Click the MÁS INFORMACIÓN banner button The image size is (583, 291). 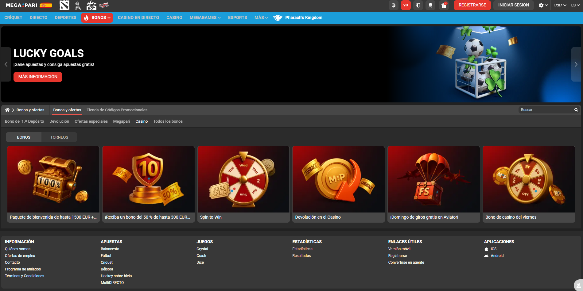38,77
